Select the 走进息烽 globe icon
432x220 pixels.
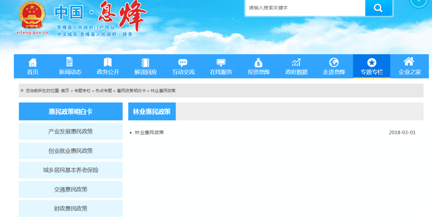point(334,62)
